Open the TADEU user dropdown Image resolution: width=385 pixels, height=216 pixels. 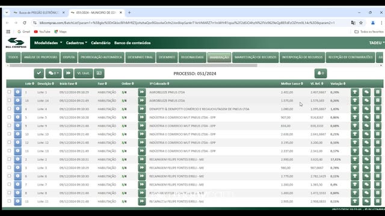[x=377, y=43]
